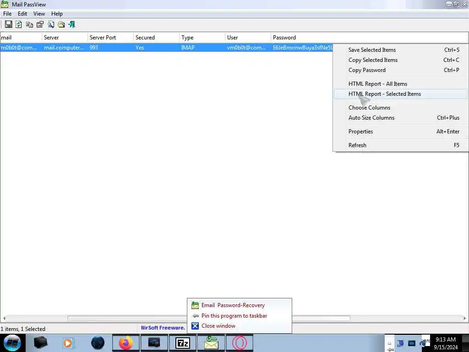Open the NirSoft Freeware link
469x352 pixels.
tap(163, 328)
